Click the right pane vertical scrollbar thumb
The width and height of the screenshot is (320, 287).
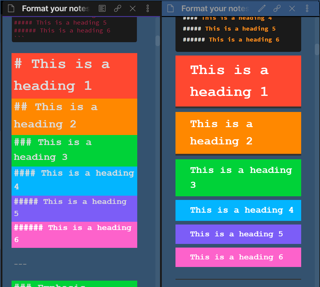[317, 49]
